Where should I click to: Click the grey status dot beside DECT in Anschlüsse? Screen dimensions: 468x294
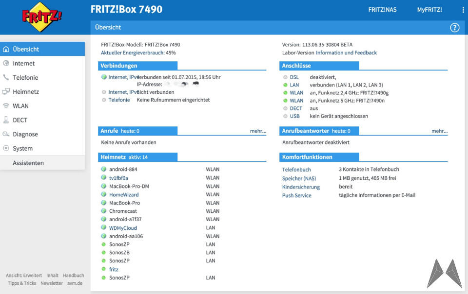[x=285, y=108]
